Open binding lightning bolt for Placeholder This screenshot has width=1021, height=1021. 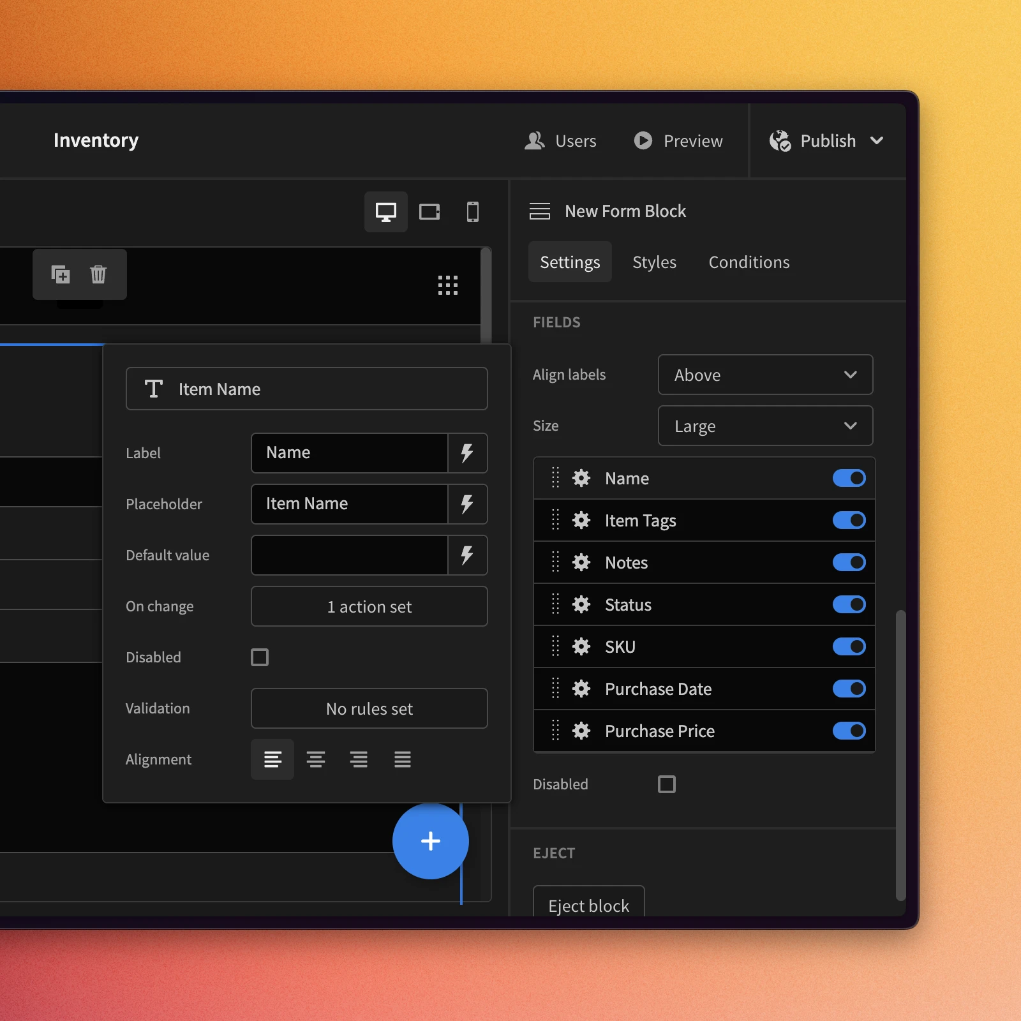467,504
